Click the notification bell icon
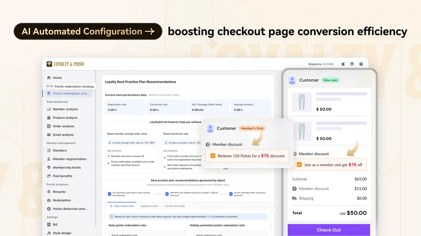421x236 pixels. click(343, 64)
